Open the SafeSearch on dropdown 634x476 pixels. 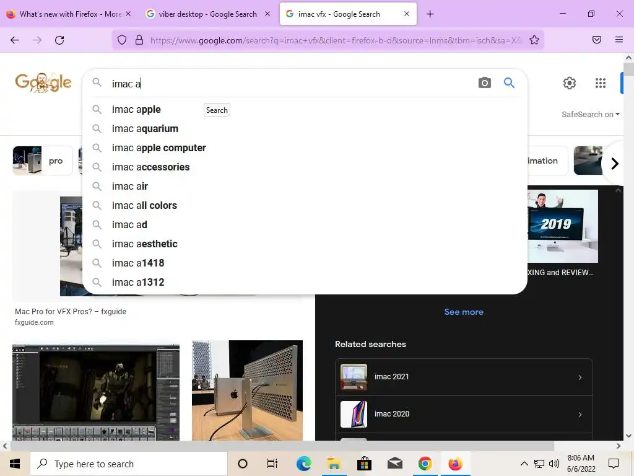click(590, 115)
